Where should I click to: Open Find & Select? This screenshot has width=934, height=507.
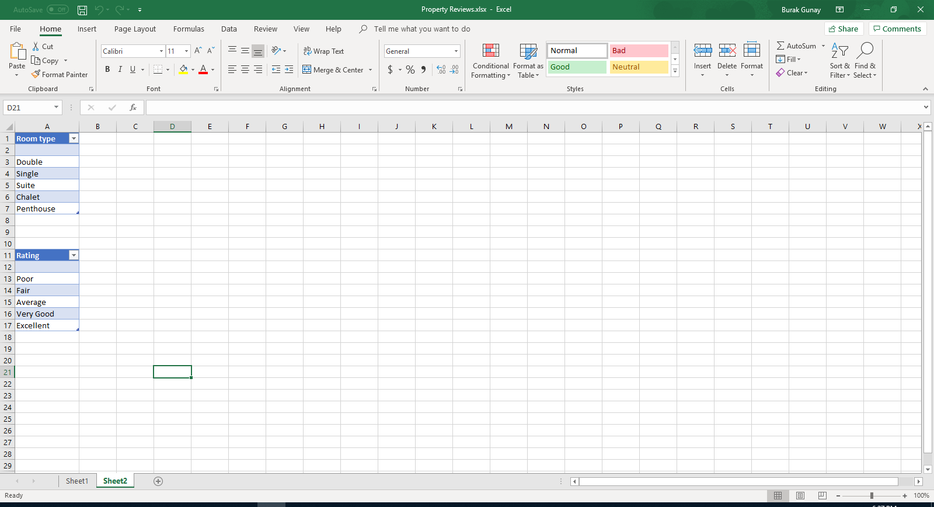point(865,61)
